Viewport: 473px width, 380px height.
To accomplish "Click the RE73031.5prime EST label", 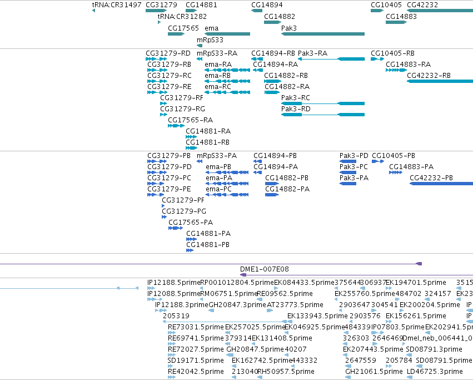I will tap(196, 328).
